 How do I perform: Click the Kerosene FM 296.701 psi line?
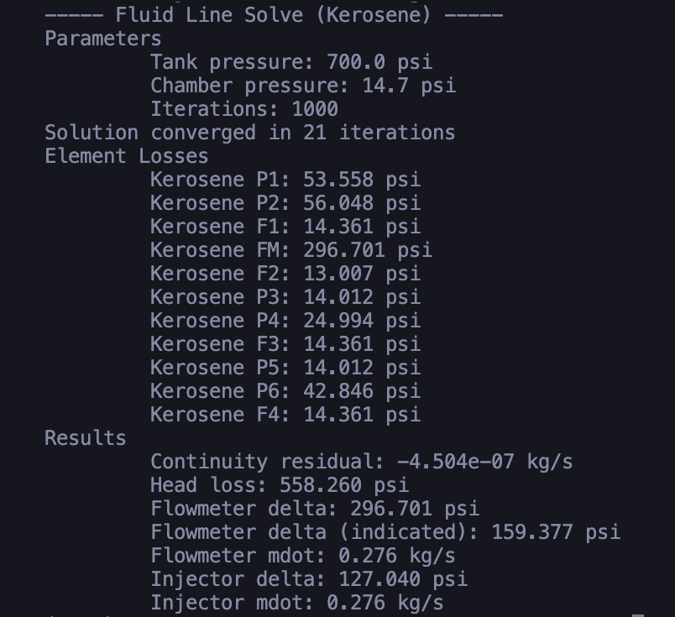coord(290,250)
